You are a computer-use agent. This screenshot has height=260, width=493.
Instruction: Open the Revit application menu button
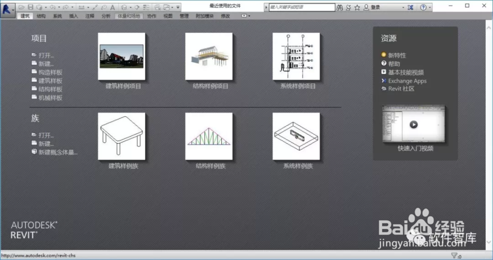7,10
